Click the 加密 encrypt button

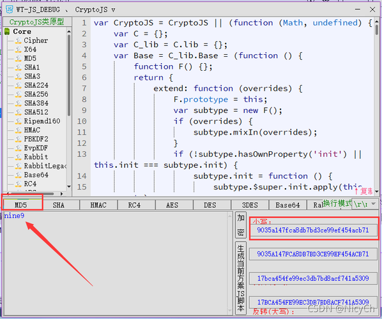point(241,225)
